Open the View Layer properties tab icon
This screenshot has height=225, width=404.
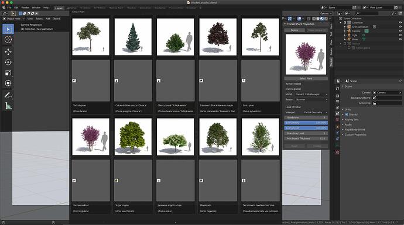[337, 108]
